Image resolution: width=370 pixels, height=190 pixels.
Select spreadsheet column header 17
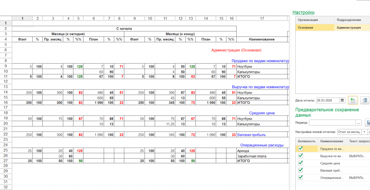262,18
